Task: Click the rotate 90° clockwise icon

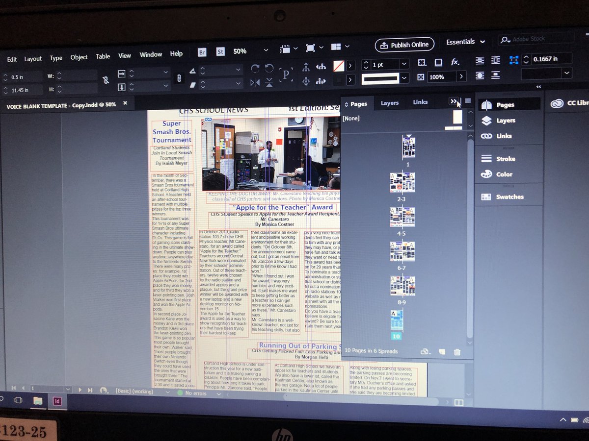Action: tap(255, 68)
